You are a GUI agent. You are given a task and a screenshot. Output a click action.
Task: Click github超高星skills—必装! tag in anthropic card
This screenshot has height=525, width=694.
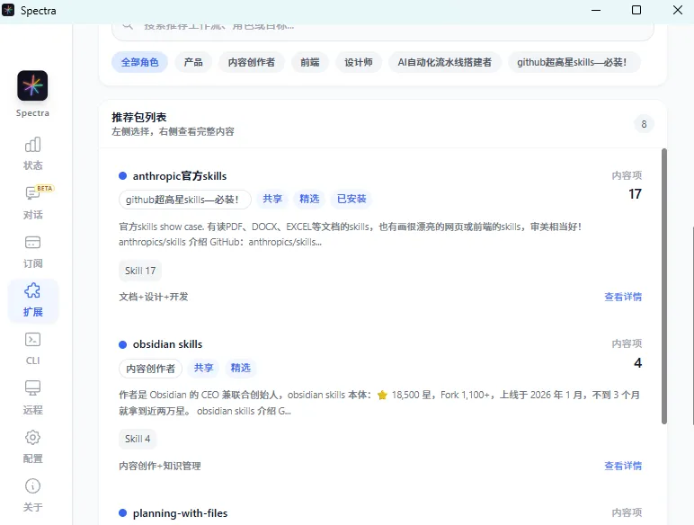184,200
